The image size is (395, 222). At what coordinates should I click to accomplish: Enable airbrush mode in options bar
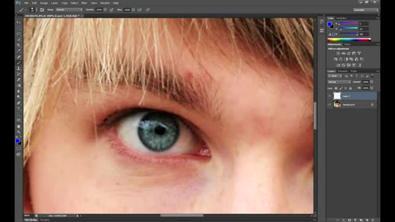click(x=139, y=10)
